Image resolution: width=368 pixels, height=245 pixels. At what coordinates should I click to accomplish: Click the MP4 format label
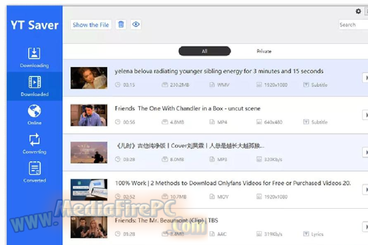222,122
